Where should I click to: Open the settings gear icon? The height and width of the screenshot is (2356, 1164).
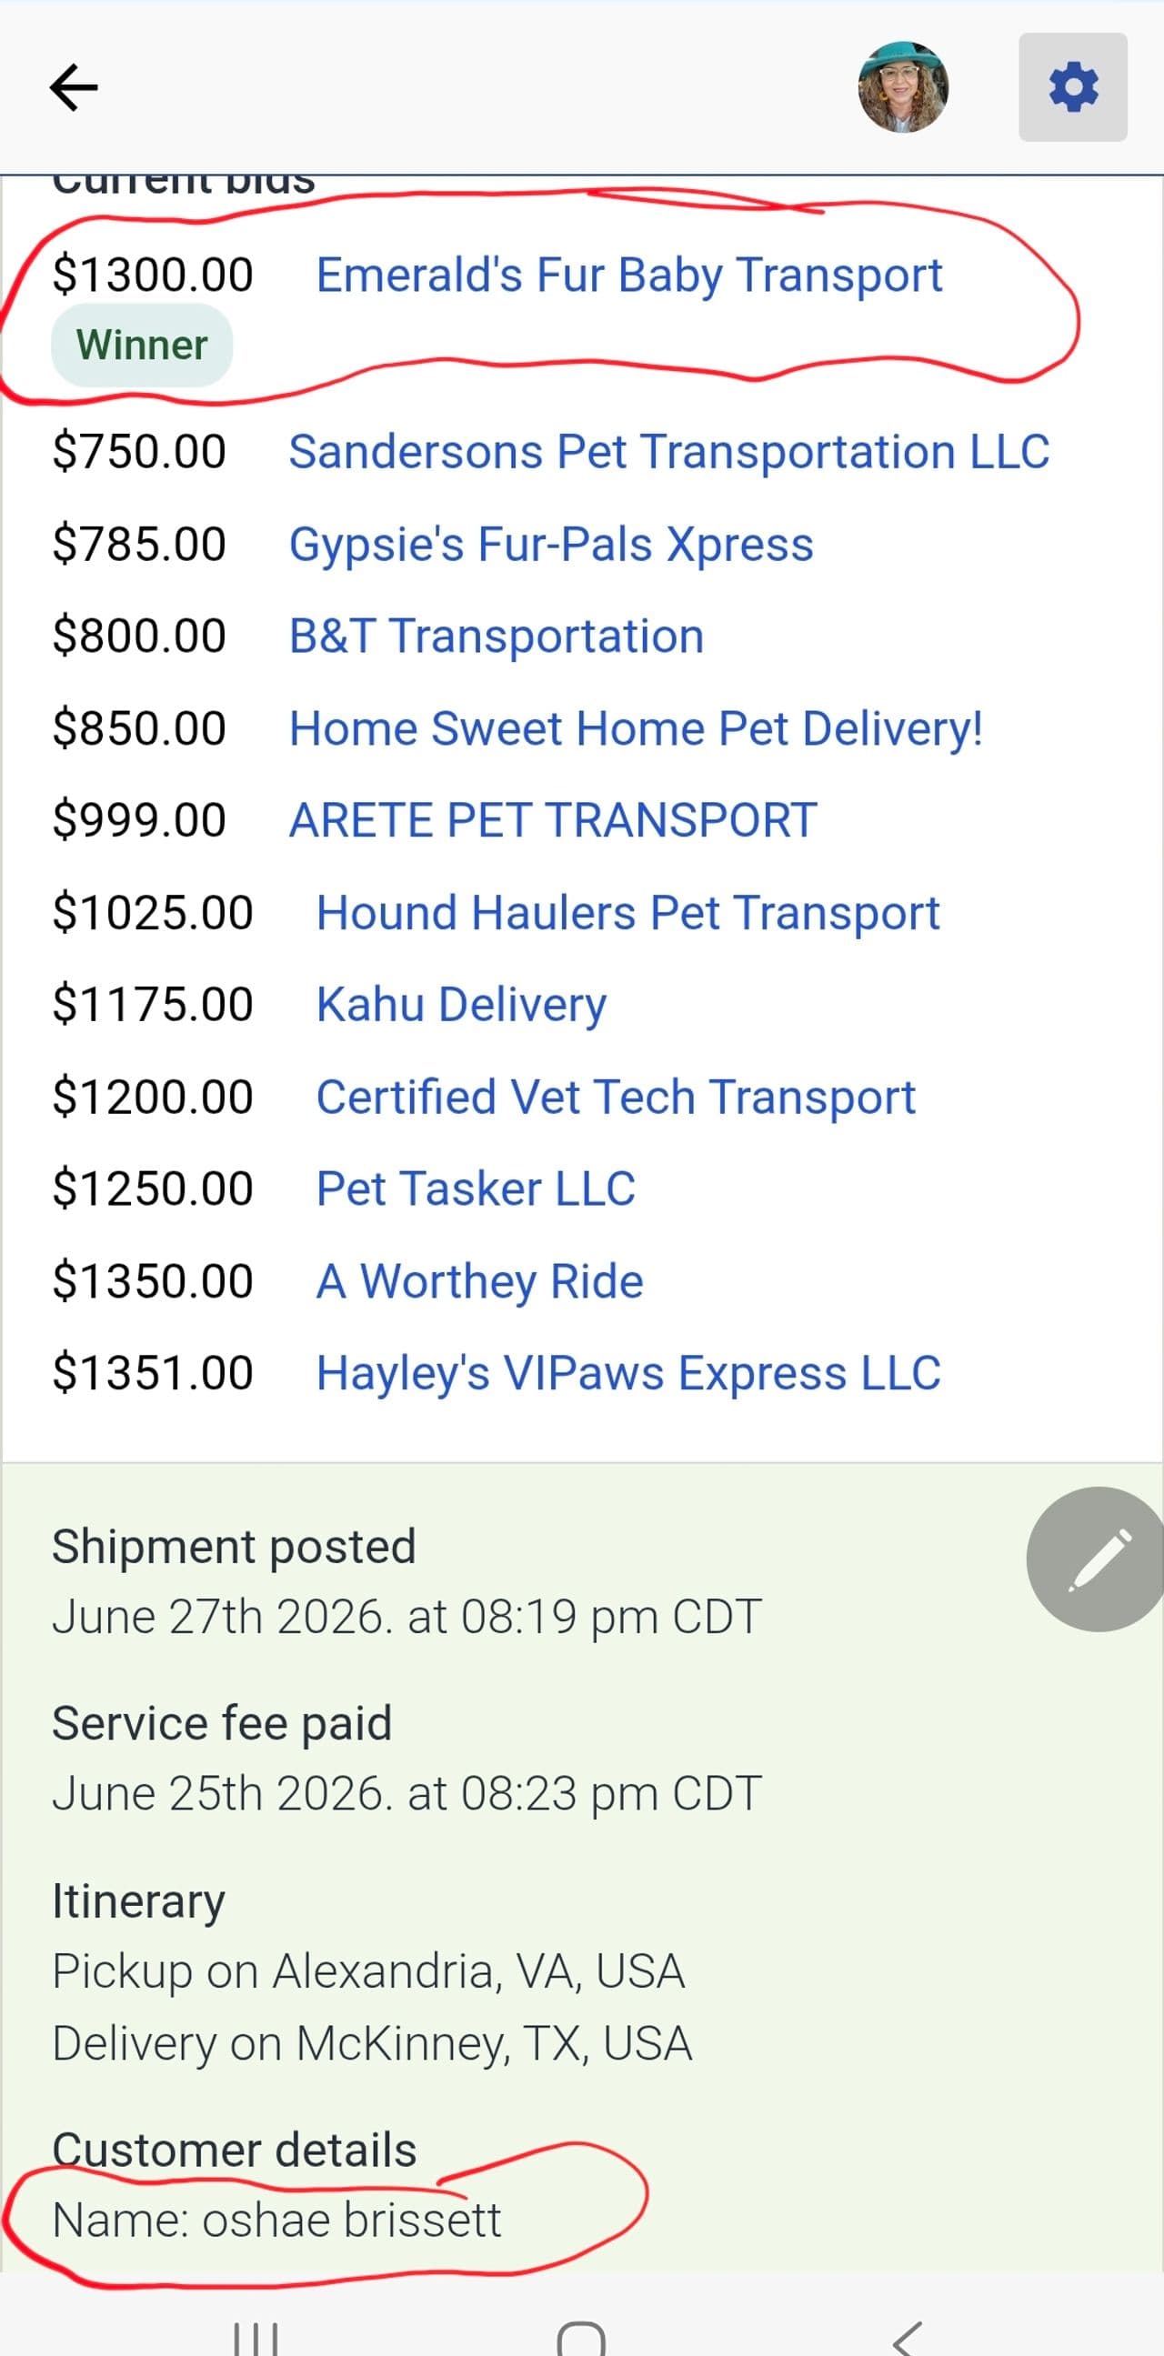coord(1072,87)
